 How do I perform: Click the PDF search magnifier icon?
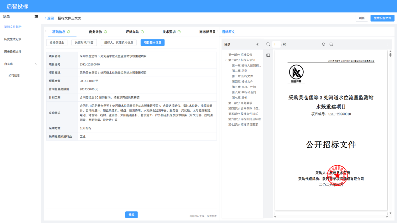click(x=268, y=44)
